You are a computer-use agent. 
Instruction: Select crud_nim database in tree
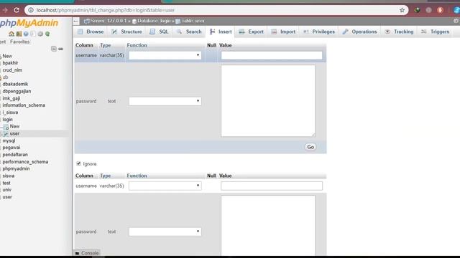(12, 70)
